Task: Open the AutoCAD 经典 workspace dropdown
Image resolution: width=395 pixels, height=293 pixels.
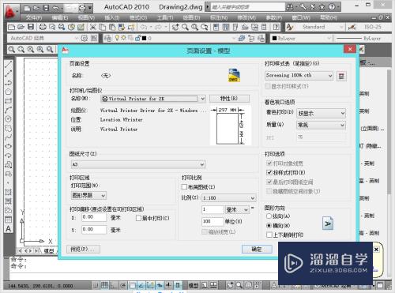Action: (43, 39)
